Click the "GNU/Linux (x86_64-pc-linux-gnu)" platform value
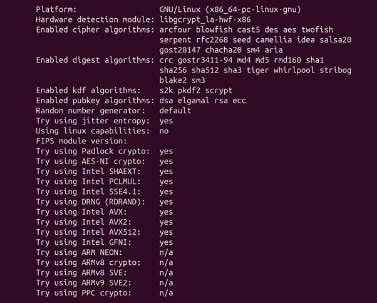 [x=230, y=9]
